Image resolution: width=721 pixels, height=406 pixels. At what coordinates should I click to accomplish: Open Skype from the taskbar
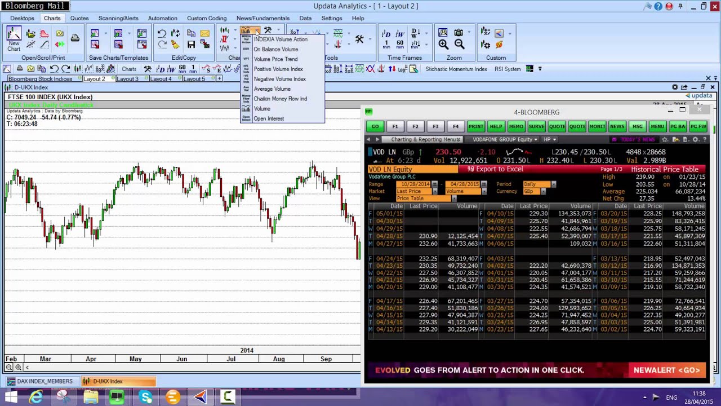coord(146,397)
